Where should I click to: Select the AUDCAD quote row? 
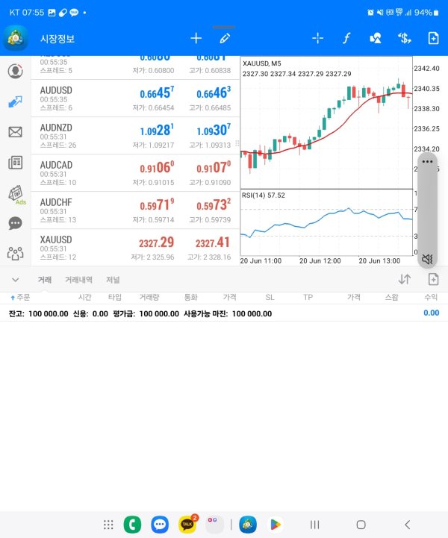click(x=134, y=172)
